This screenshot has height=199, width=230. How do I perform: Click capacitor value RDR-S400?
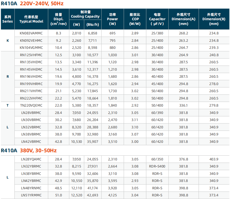click(x=157, y=166)
